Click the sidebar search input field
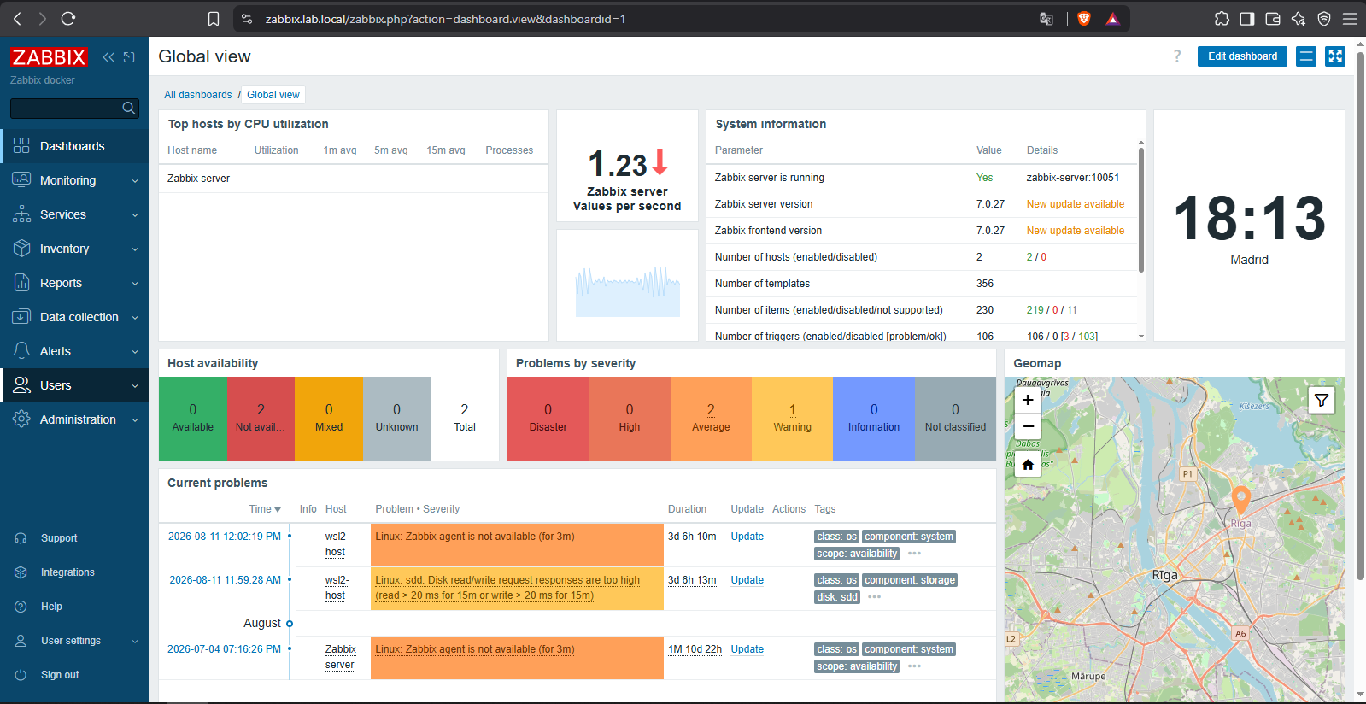This screenshot has height=704, width=1366. point(65,108)
